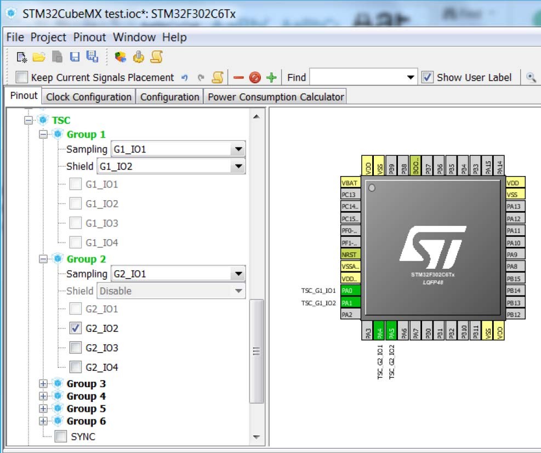Toggle the G1_IO3 checkbox
The image size is (541, 453).
[75, 223]
